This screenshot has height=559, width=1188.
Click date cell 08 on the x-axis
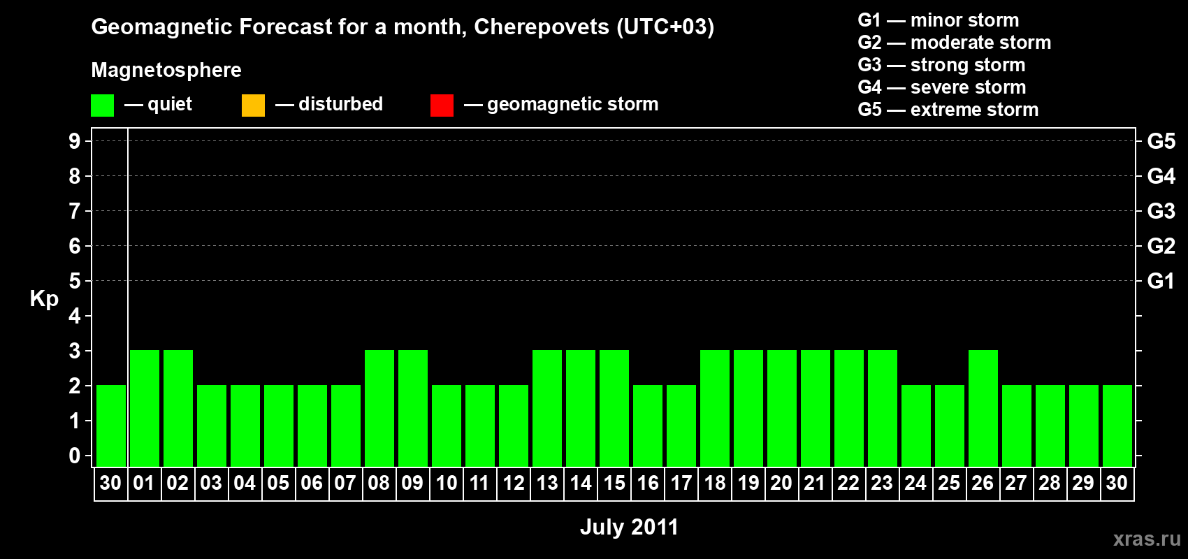[x=379, y=484]
